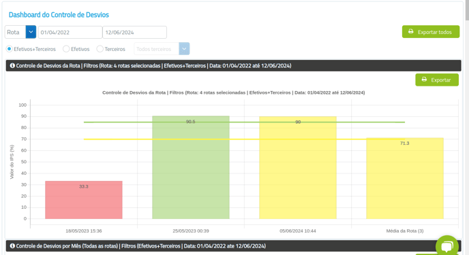The height and width of the screenshot is (255, 469).
Task: Click the printer icon on Exportar todos
Action: click(411, 31)
